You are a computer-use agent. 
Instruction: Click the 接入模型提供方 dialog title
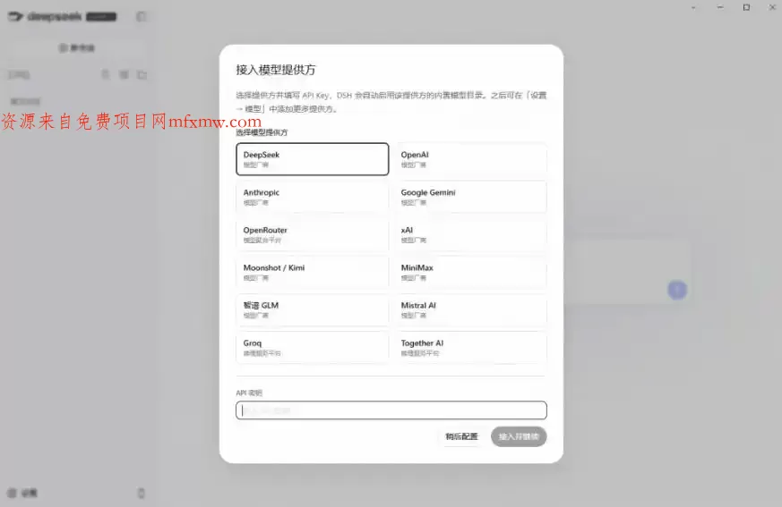pos(276,70)
